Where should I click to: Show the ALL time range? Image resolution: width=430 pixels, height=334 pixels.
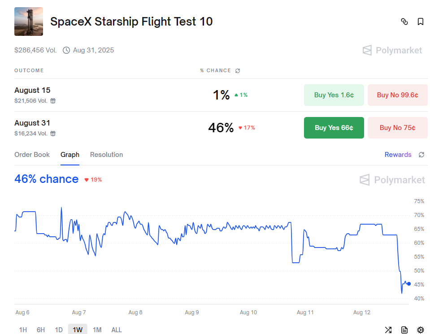[117, 330]
